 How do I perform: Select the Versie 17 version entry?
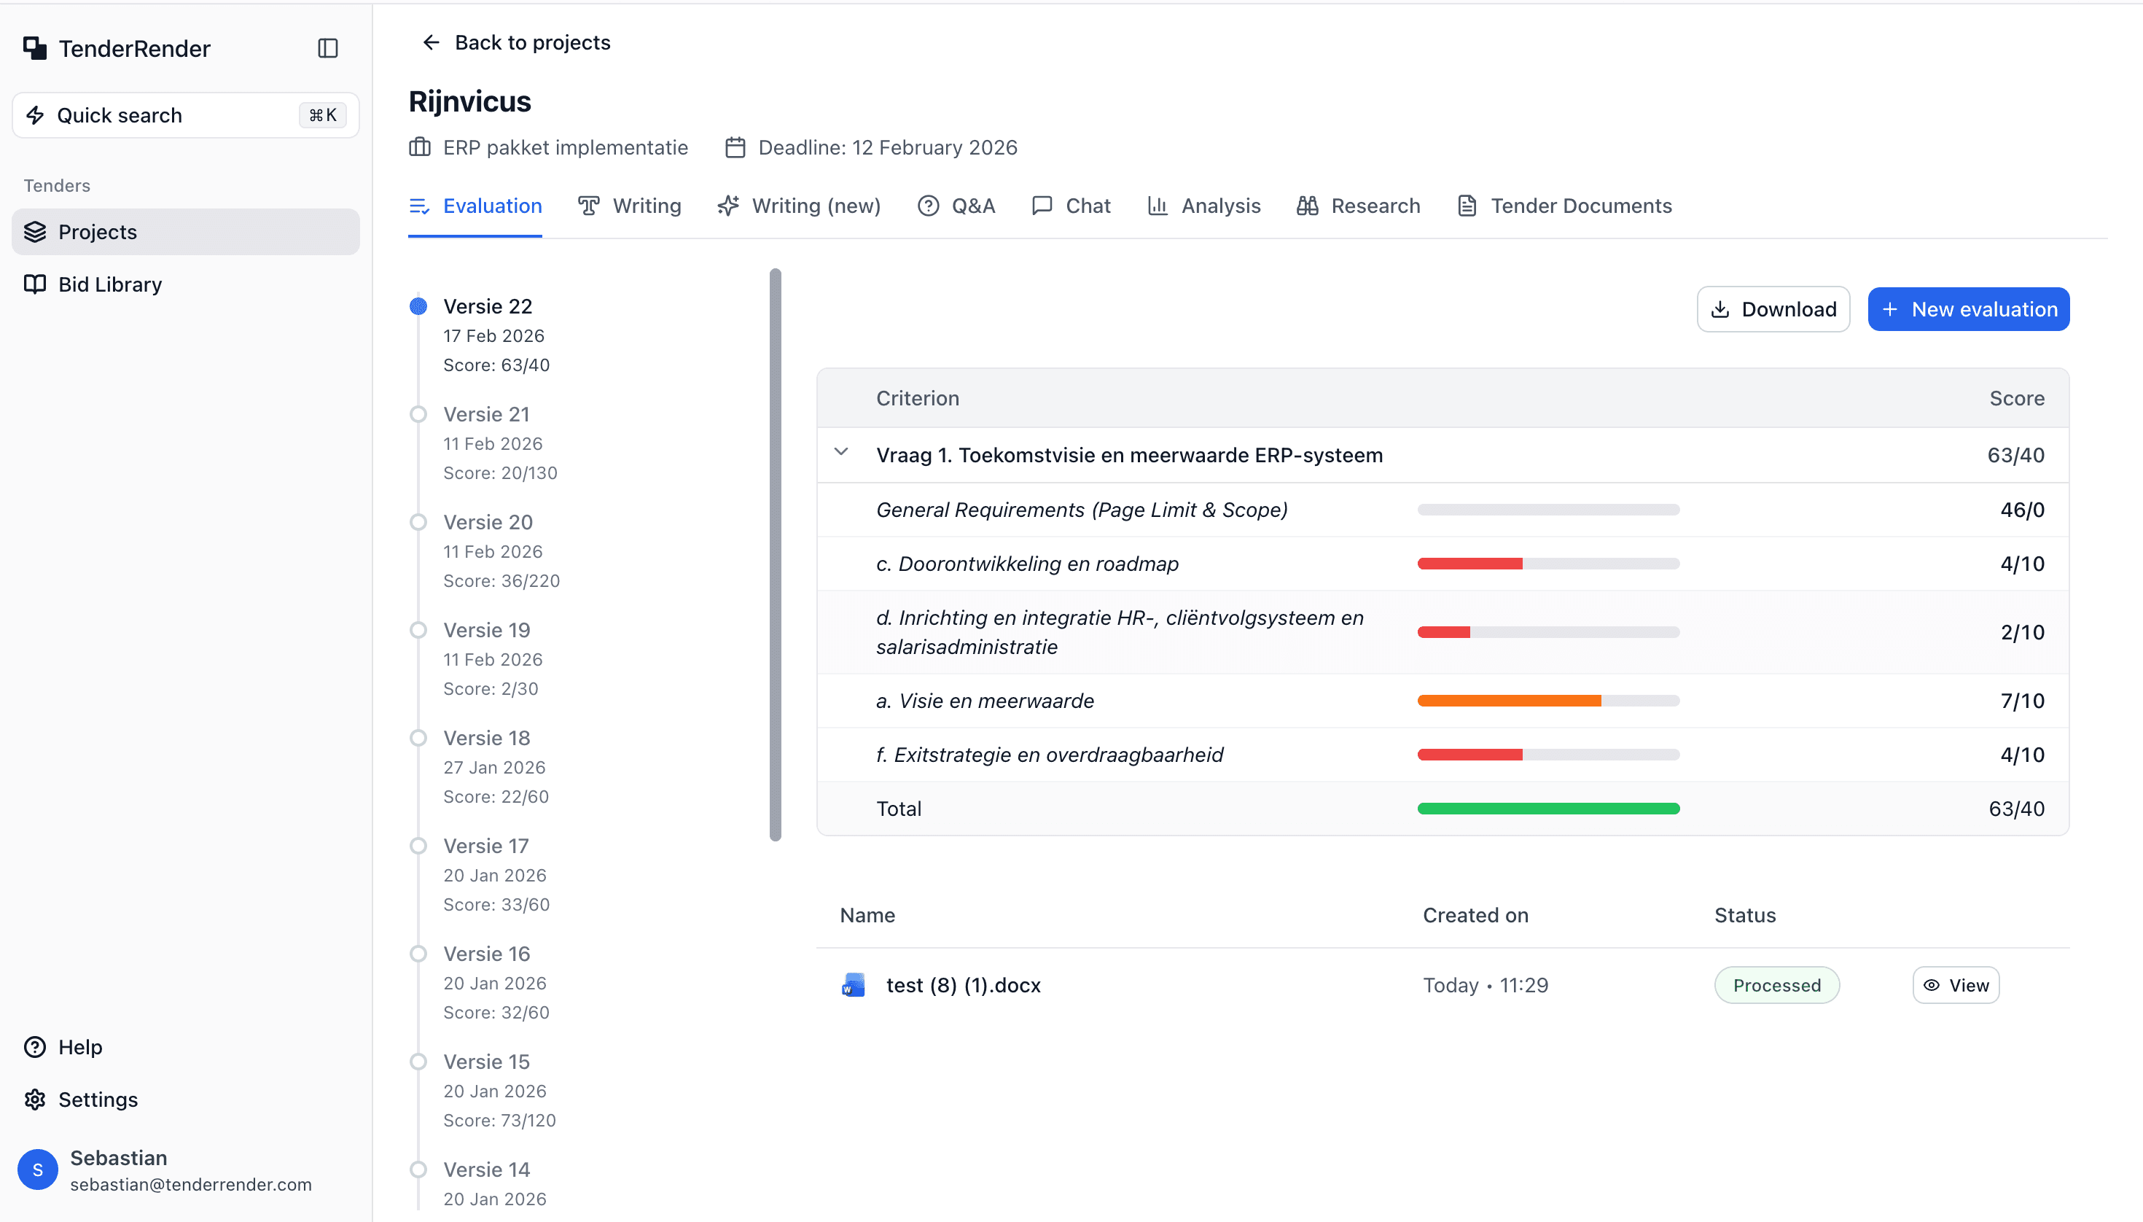pyautogui.click(x=486, y=846)
